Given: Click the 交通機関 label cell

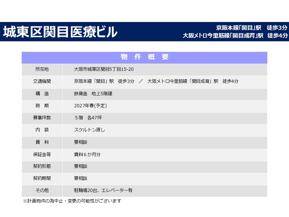Looking at the screenshot, I should pos(42,82).
